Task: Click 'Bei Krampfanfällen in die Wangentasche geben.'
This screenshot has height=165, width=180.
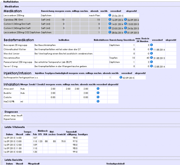Action: [x=61, y=67]
